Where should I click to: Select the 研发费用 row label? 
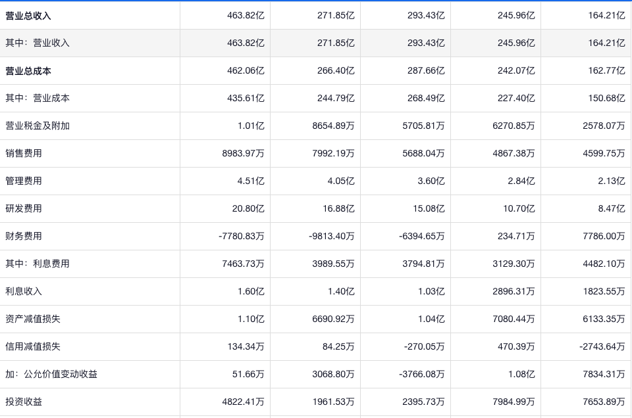click(24, 208)
